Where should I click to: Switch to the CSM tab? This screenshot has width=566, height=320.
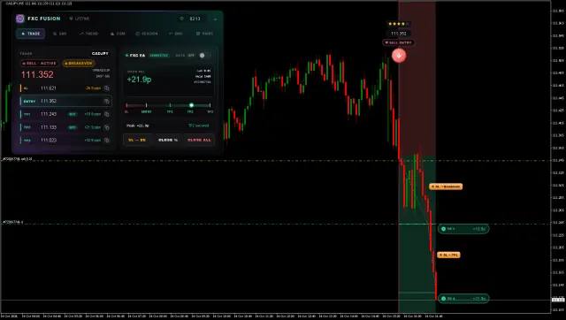coord(118,34)
